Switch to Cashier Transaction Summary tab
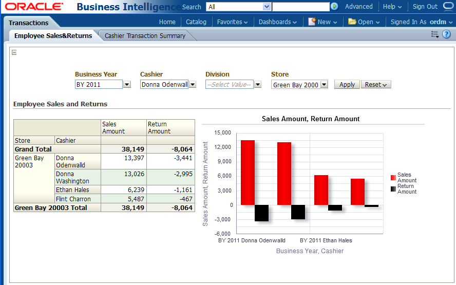Image resolution: width=456 pixels, height=285 pixels. tap(145, 35)
